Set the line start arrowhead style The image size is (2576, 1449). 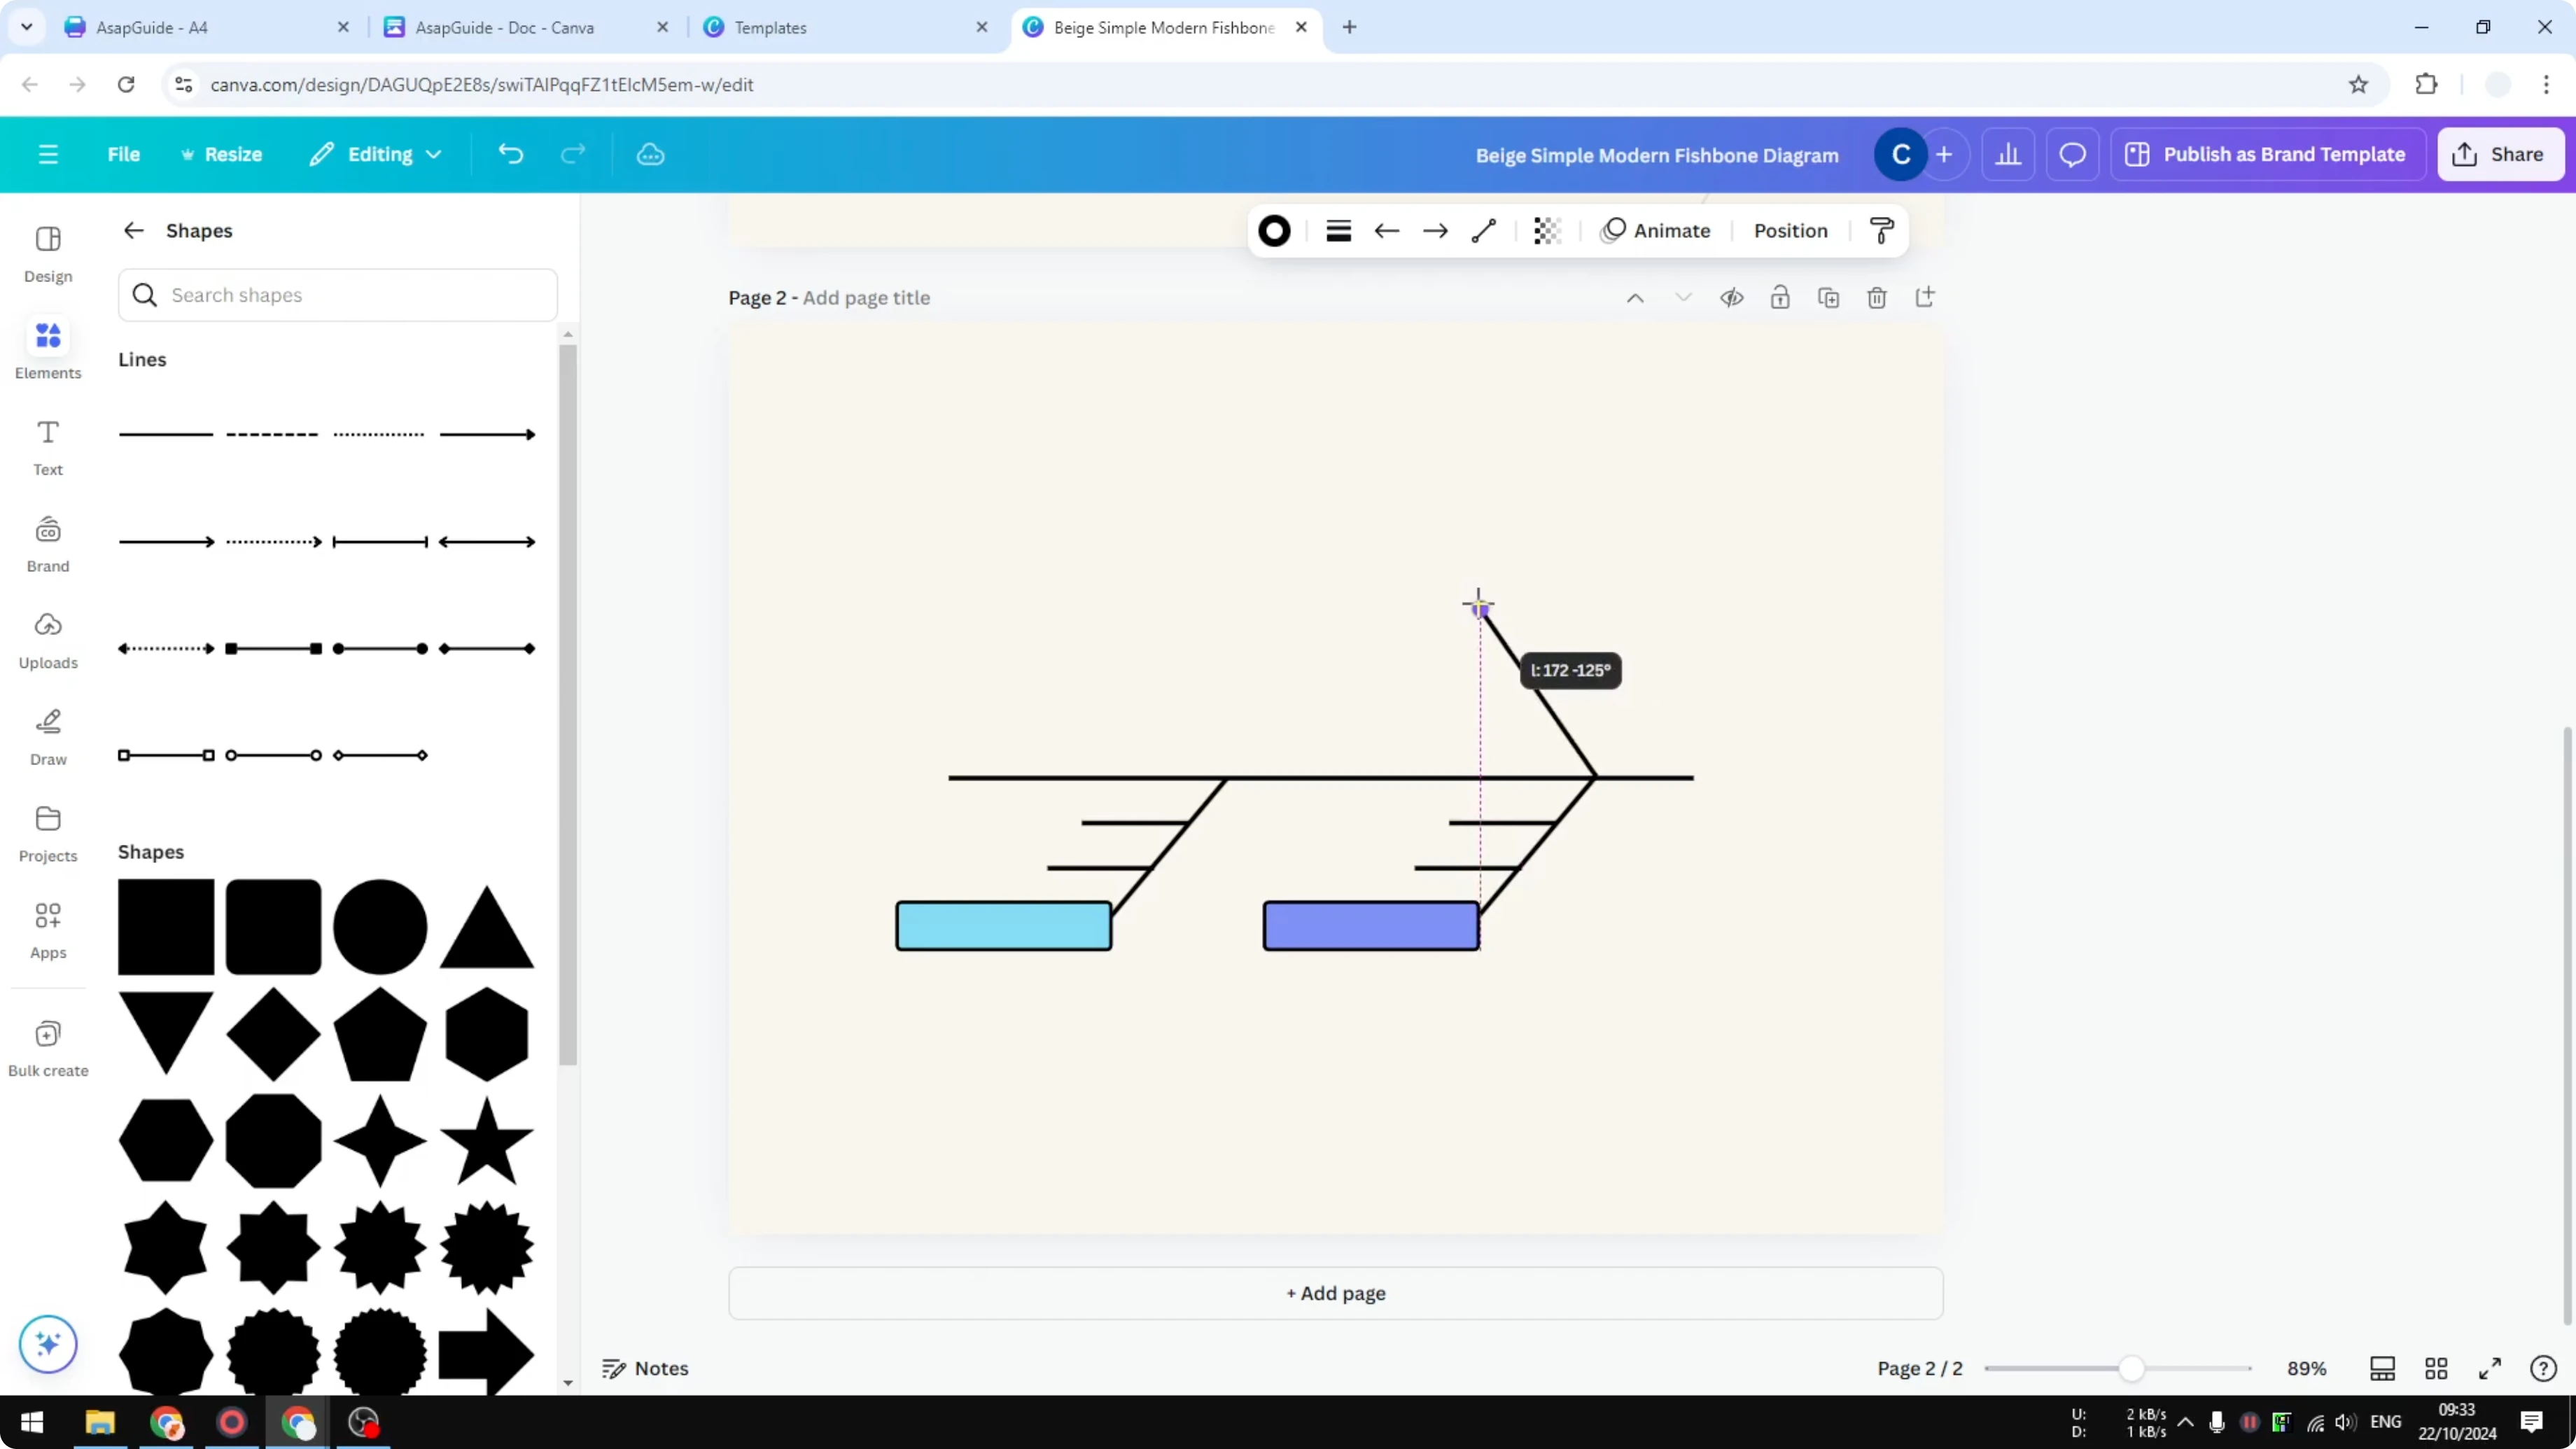pos(1387,230)
